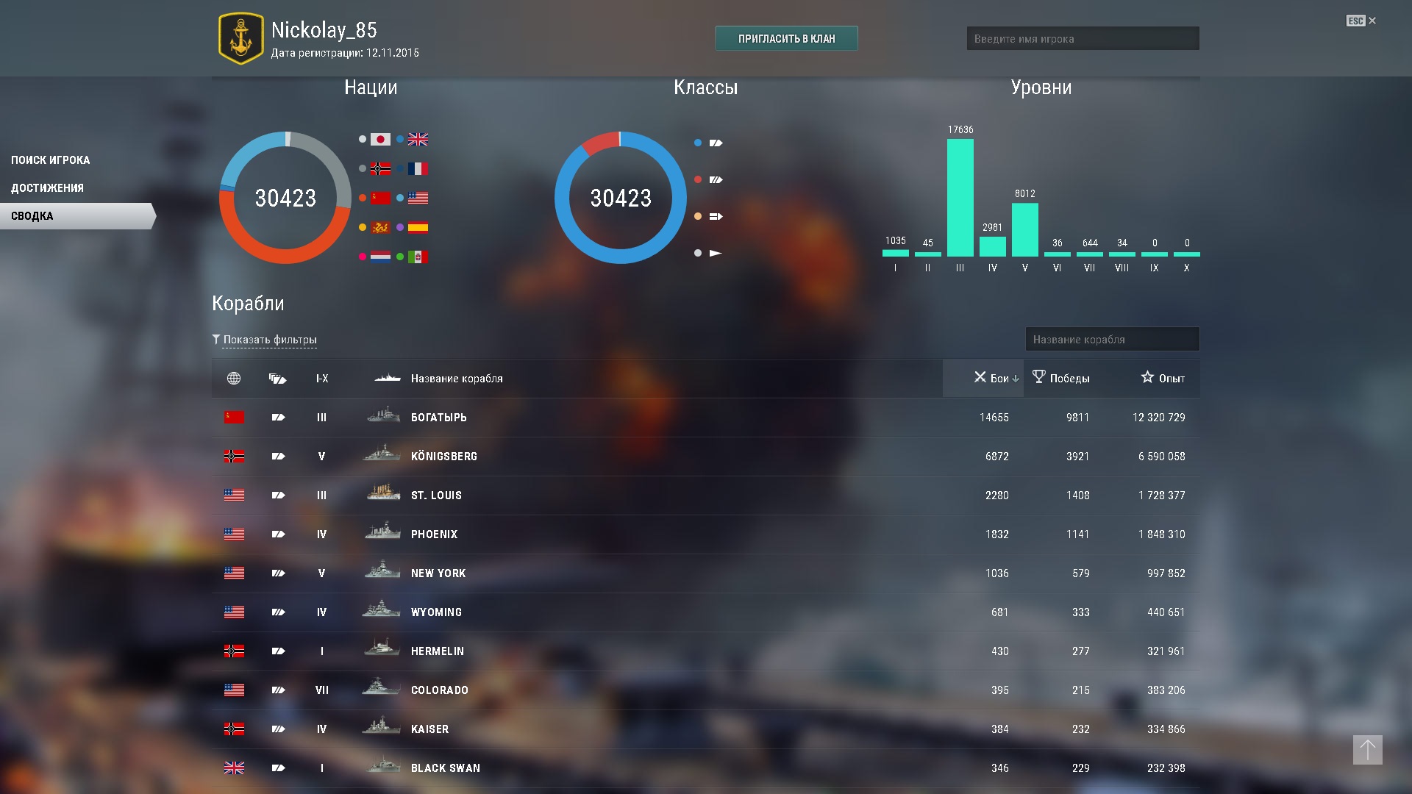Viewport: 1412px width, 794px height.
Task: Sort ships by experience using the Опыт header
Action: click(x=1163, y=378)
